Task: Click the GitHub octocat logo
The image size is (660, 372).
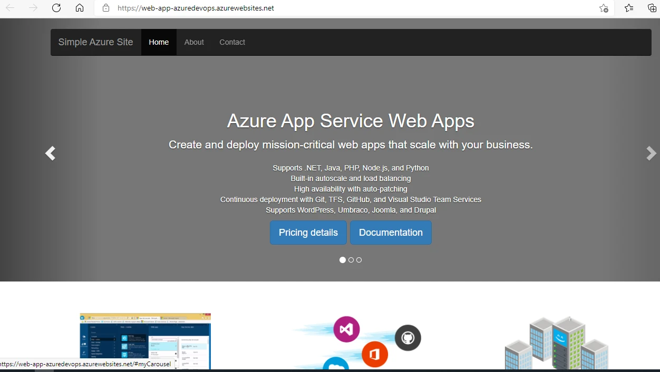Action: click(x=407, y=338)
